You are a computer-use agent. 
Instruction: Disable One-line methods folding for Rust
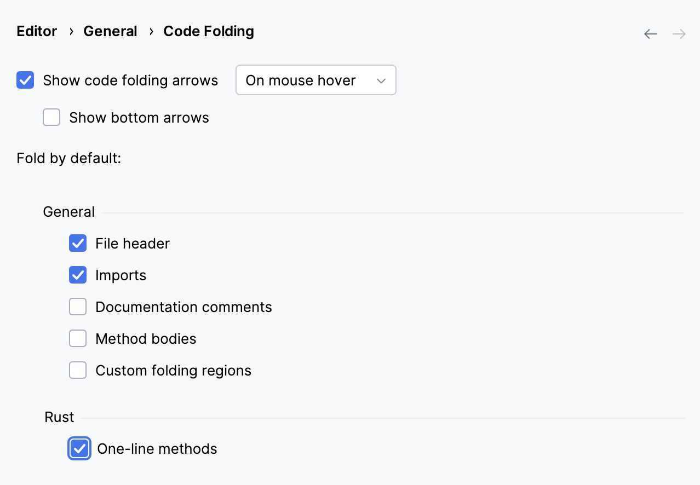[79, 448]
